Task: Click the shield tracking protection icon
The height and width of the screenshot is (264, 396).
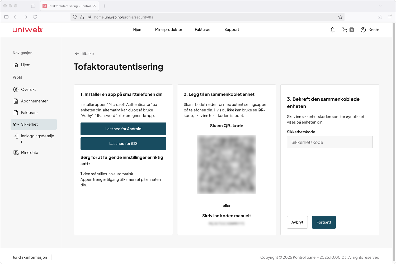Action: point(75,17)
